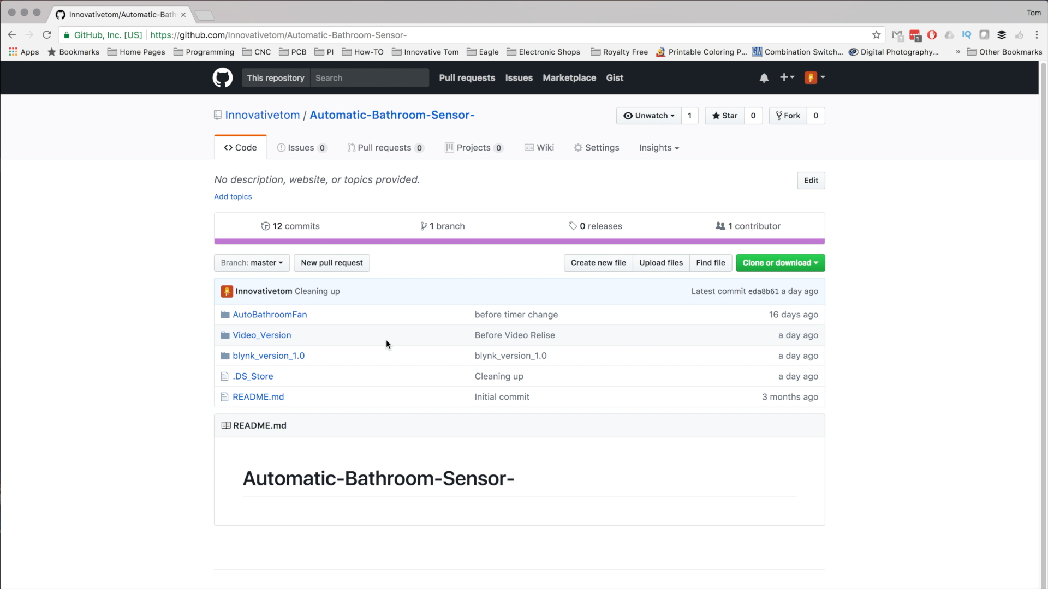Expand the Branch: master dropdown

(x=252, y=263)
